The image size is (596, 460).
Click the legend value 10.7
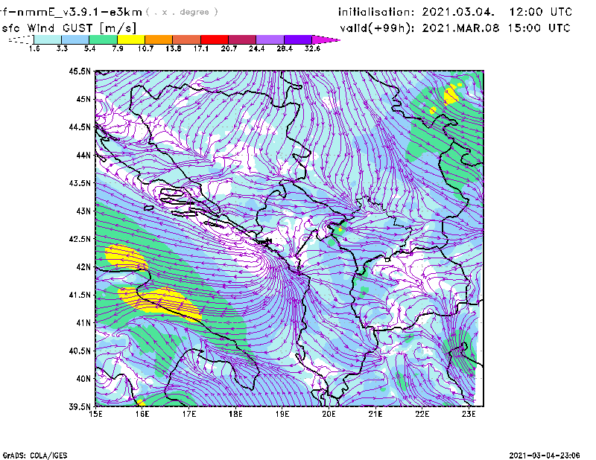145,48
